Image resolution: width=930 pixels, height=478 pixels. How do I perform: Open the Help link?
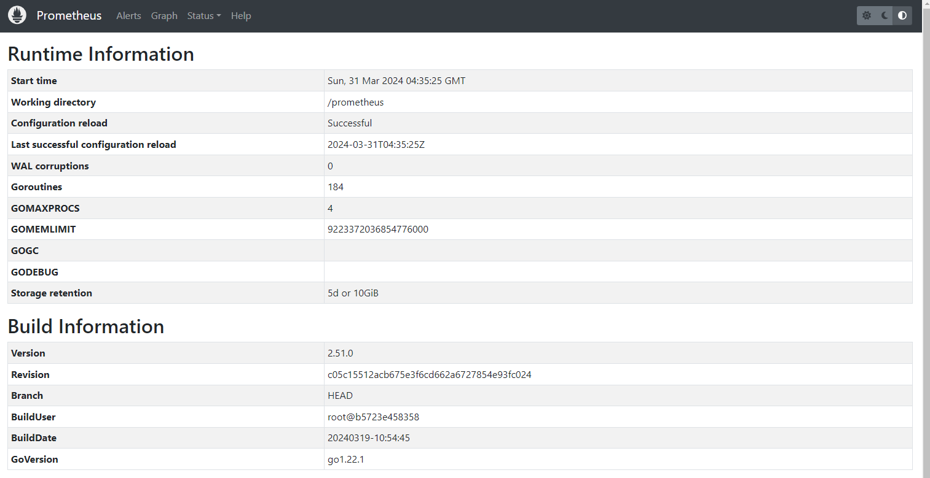(x=241, y=15)
